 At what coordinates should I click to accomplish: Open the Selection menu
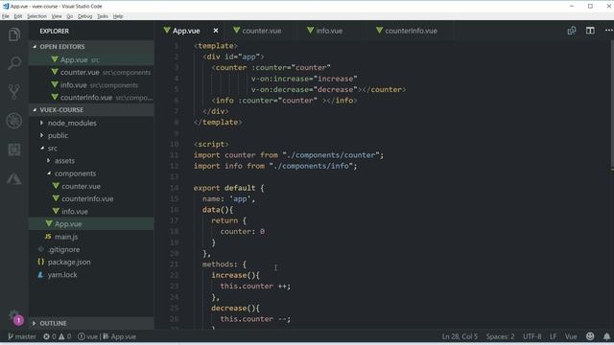pos(36,16)
